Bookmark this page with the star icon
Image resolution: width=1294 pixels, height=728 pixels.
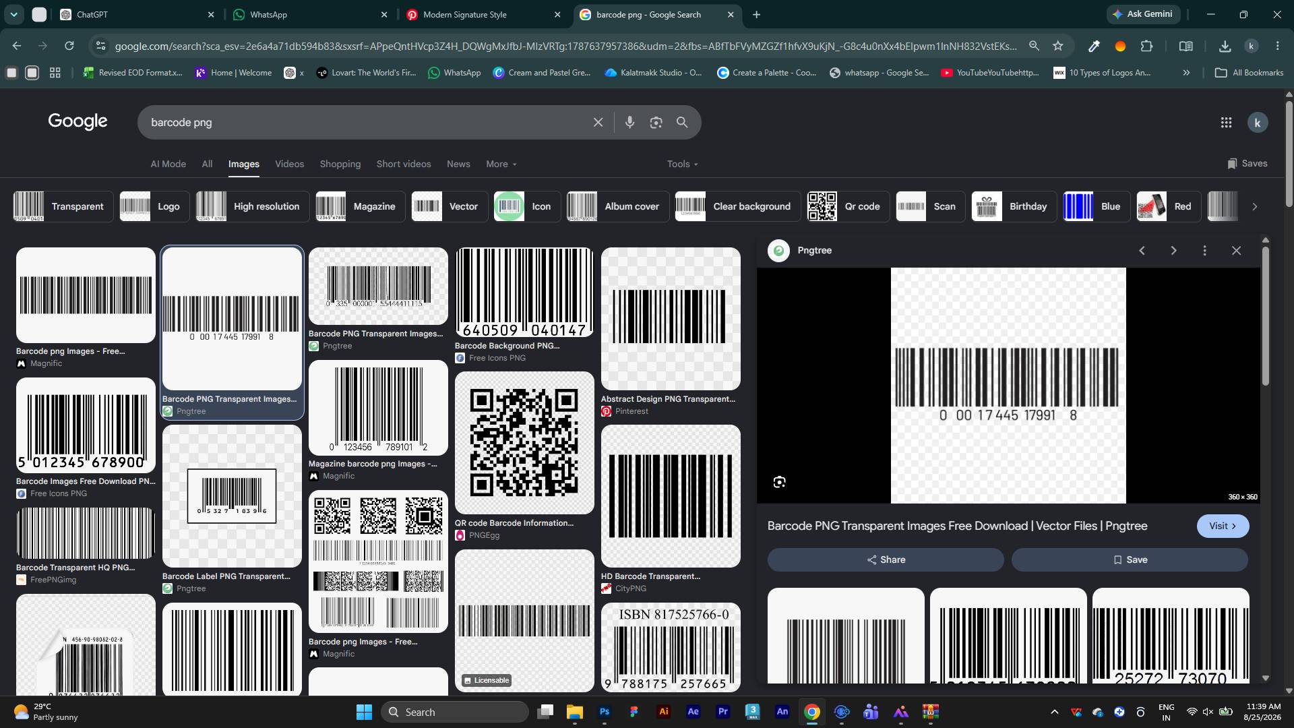click(1057, 46)
